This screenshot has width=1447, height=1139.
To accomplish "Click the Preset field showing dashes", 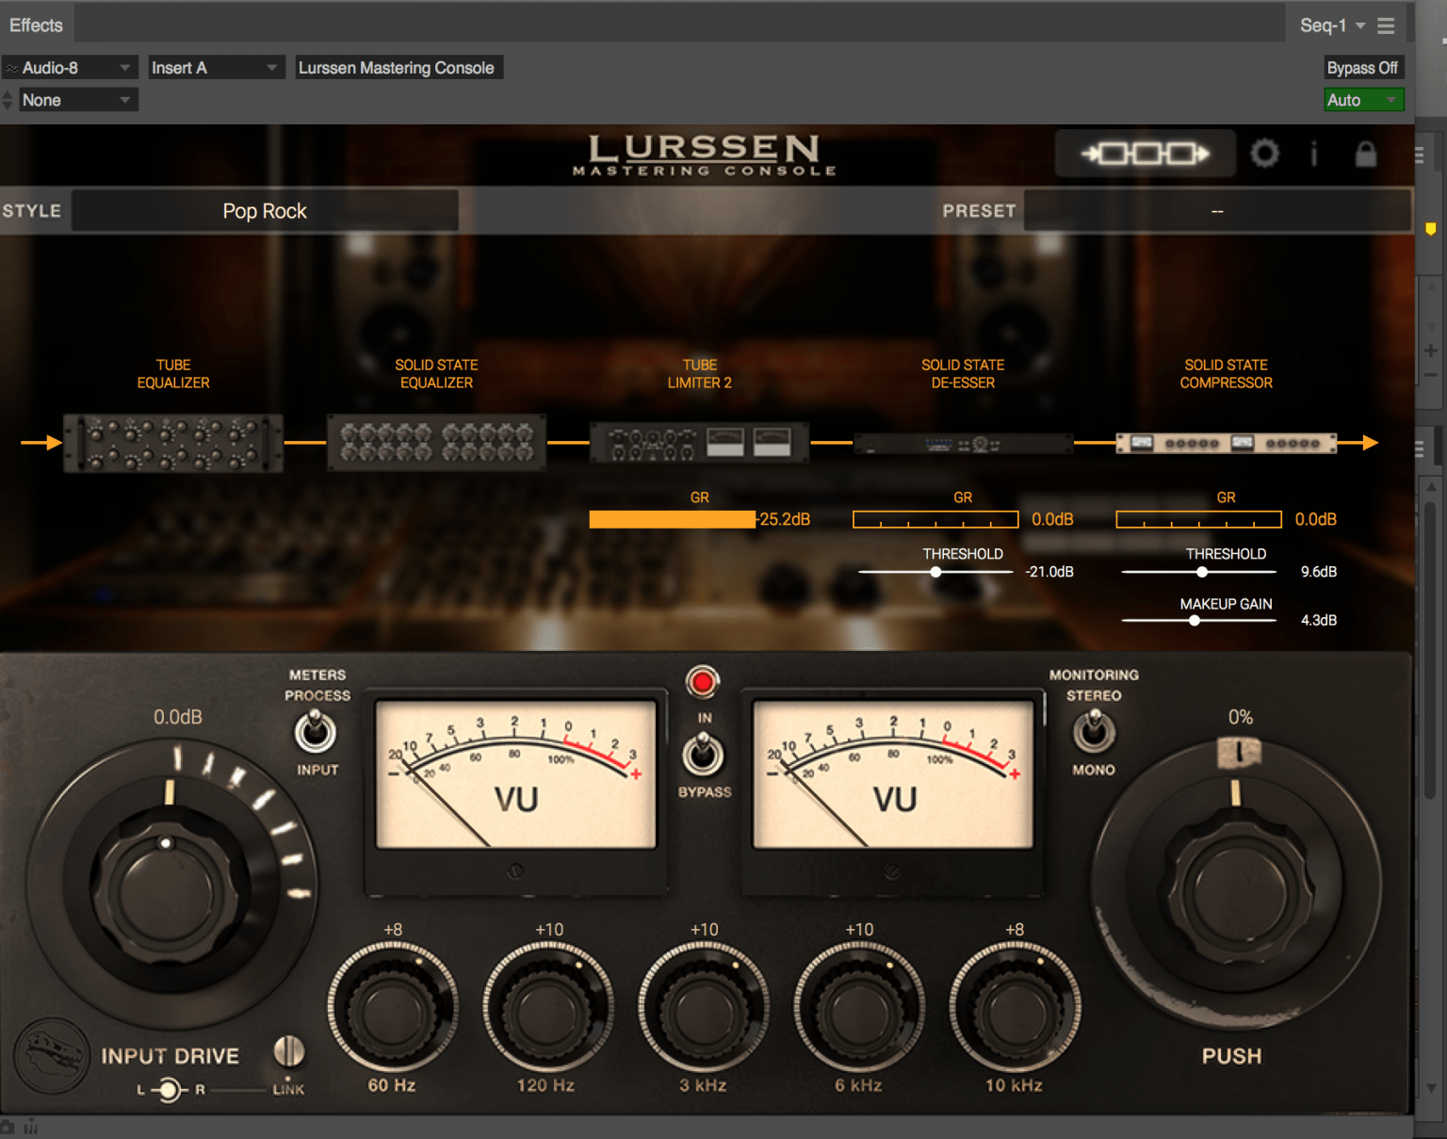I will 1216,210.
